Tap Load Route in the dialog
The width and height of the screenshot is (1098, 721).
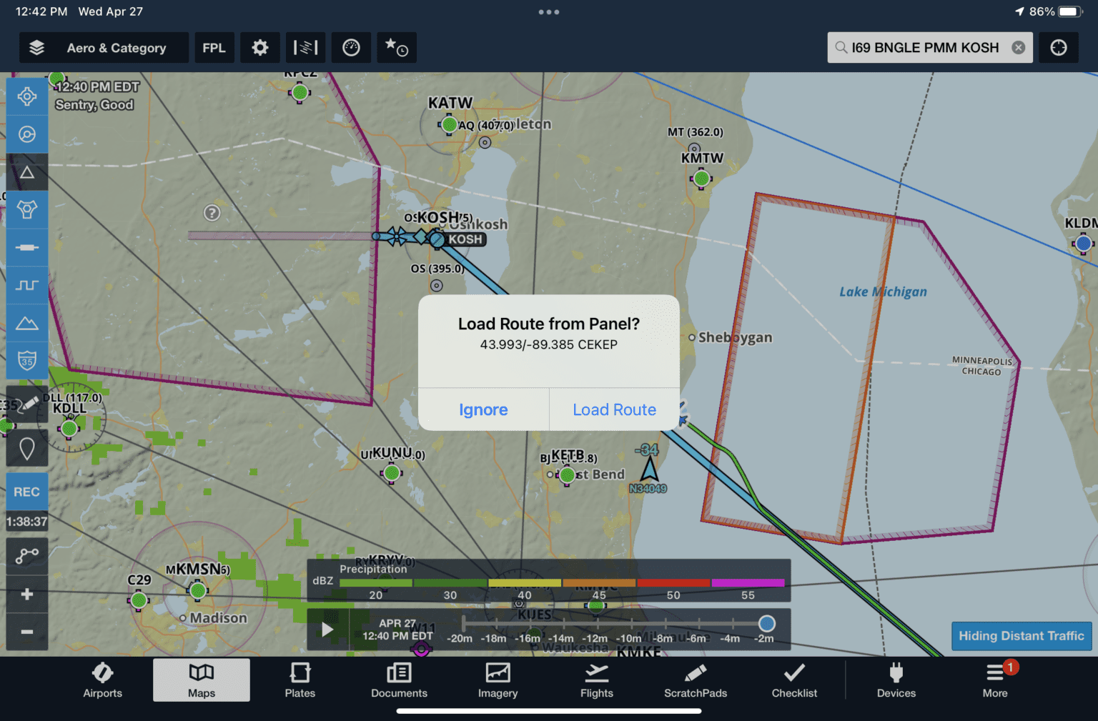pyautogui.click(x=614, y=409)
